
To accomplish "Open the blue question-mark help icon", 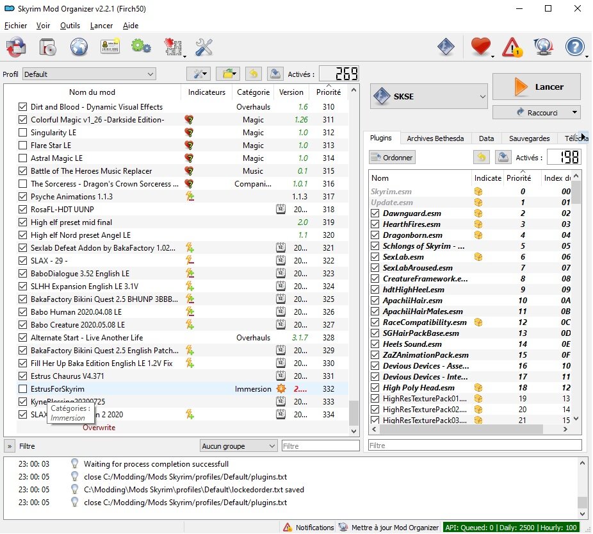I will (574, 47).
